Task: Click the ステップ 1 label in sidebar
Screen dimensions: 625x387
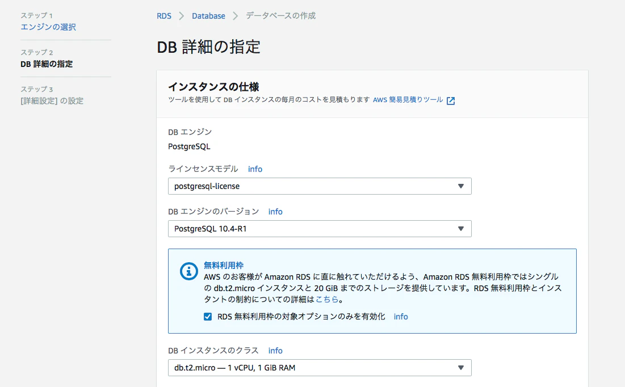Action: coord(37,15)
